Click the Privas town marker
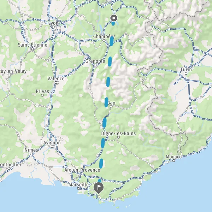The image size is (212, 212). 42,95
